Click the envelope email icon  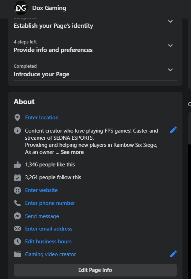tap(17, 229)
